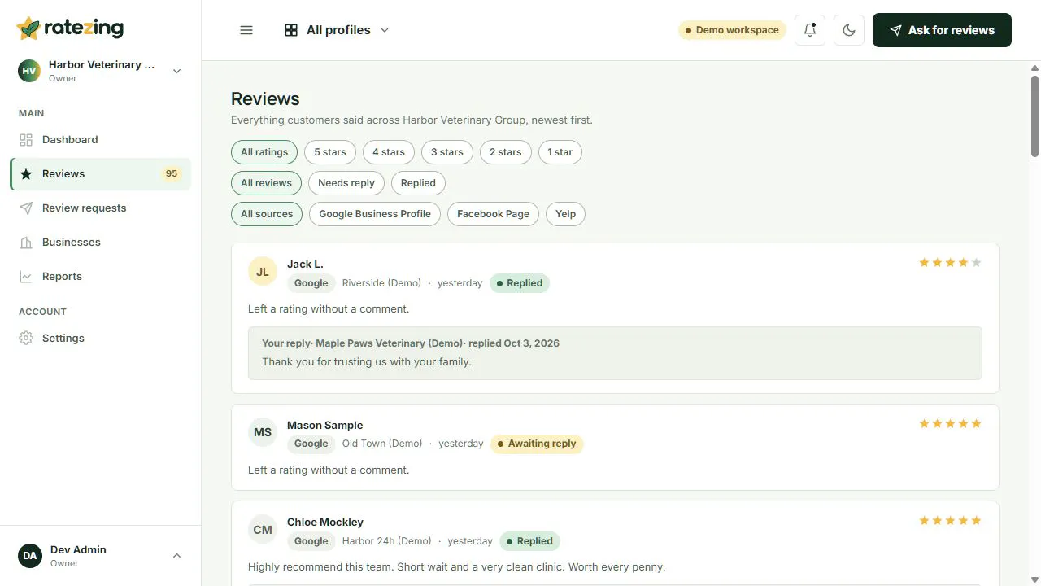Viewport: 1041px width, 586px height.
Task: Expand the Harbor Veterinary workspace switcher
Action: click(100, 71)
